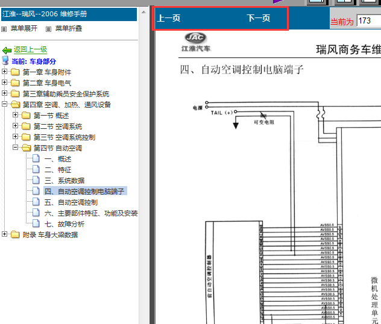Open the 返回上一级 link
The height and width of the screenshot is (324, 381).
(30, 50)
